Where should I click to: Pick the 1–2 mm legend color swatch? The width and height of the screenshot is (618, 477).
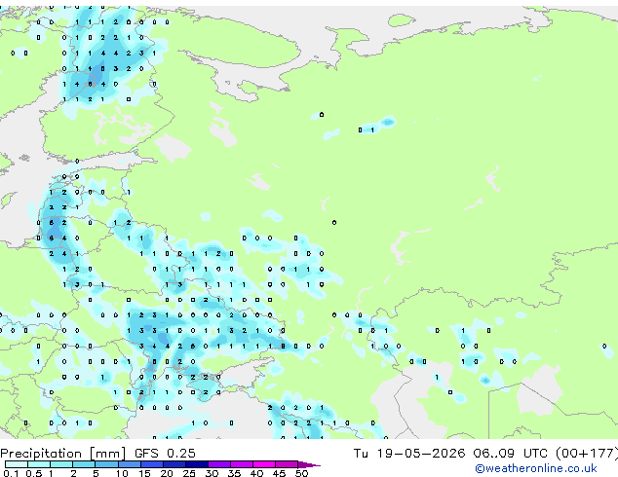[x=61, y=464]
